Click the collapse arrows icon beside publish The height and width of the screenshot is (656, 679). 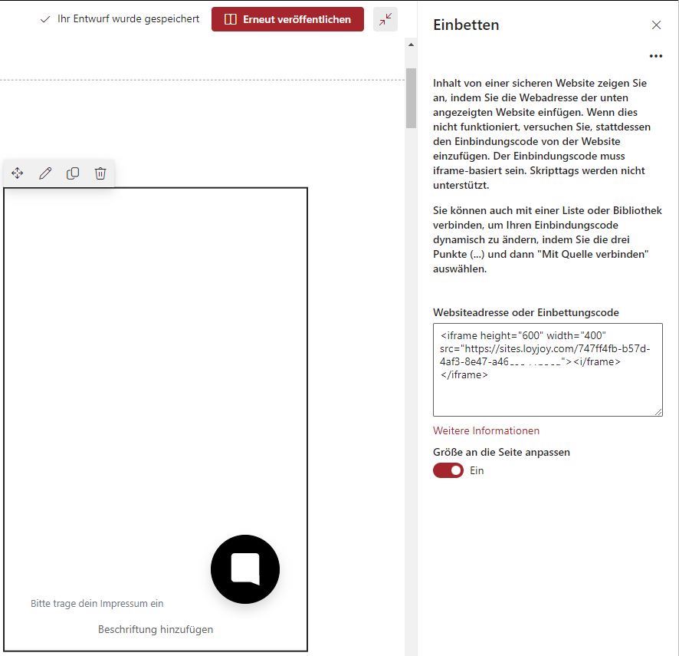385,19
